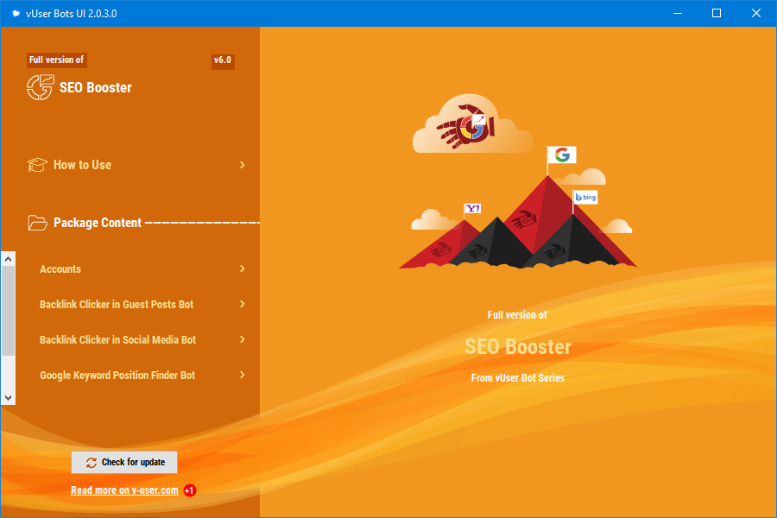
Task: Click the SEO Booster logo icon
Action: click(40, 87)
